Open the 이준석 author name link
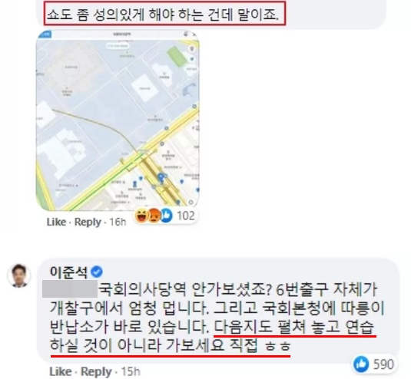 tap(68, 272)
